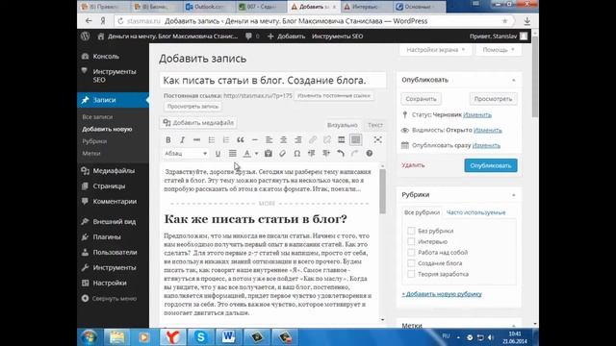Click 'Удалить' link to trash post

(413, 165)
